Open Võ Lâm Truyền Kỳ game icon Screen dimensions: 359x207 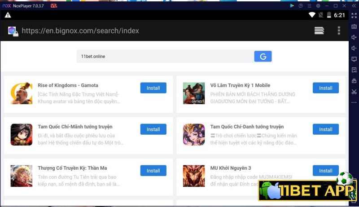point(194,93)
